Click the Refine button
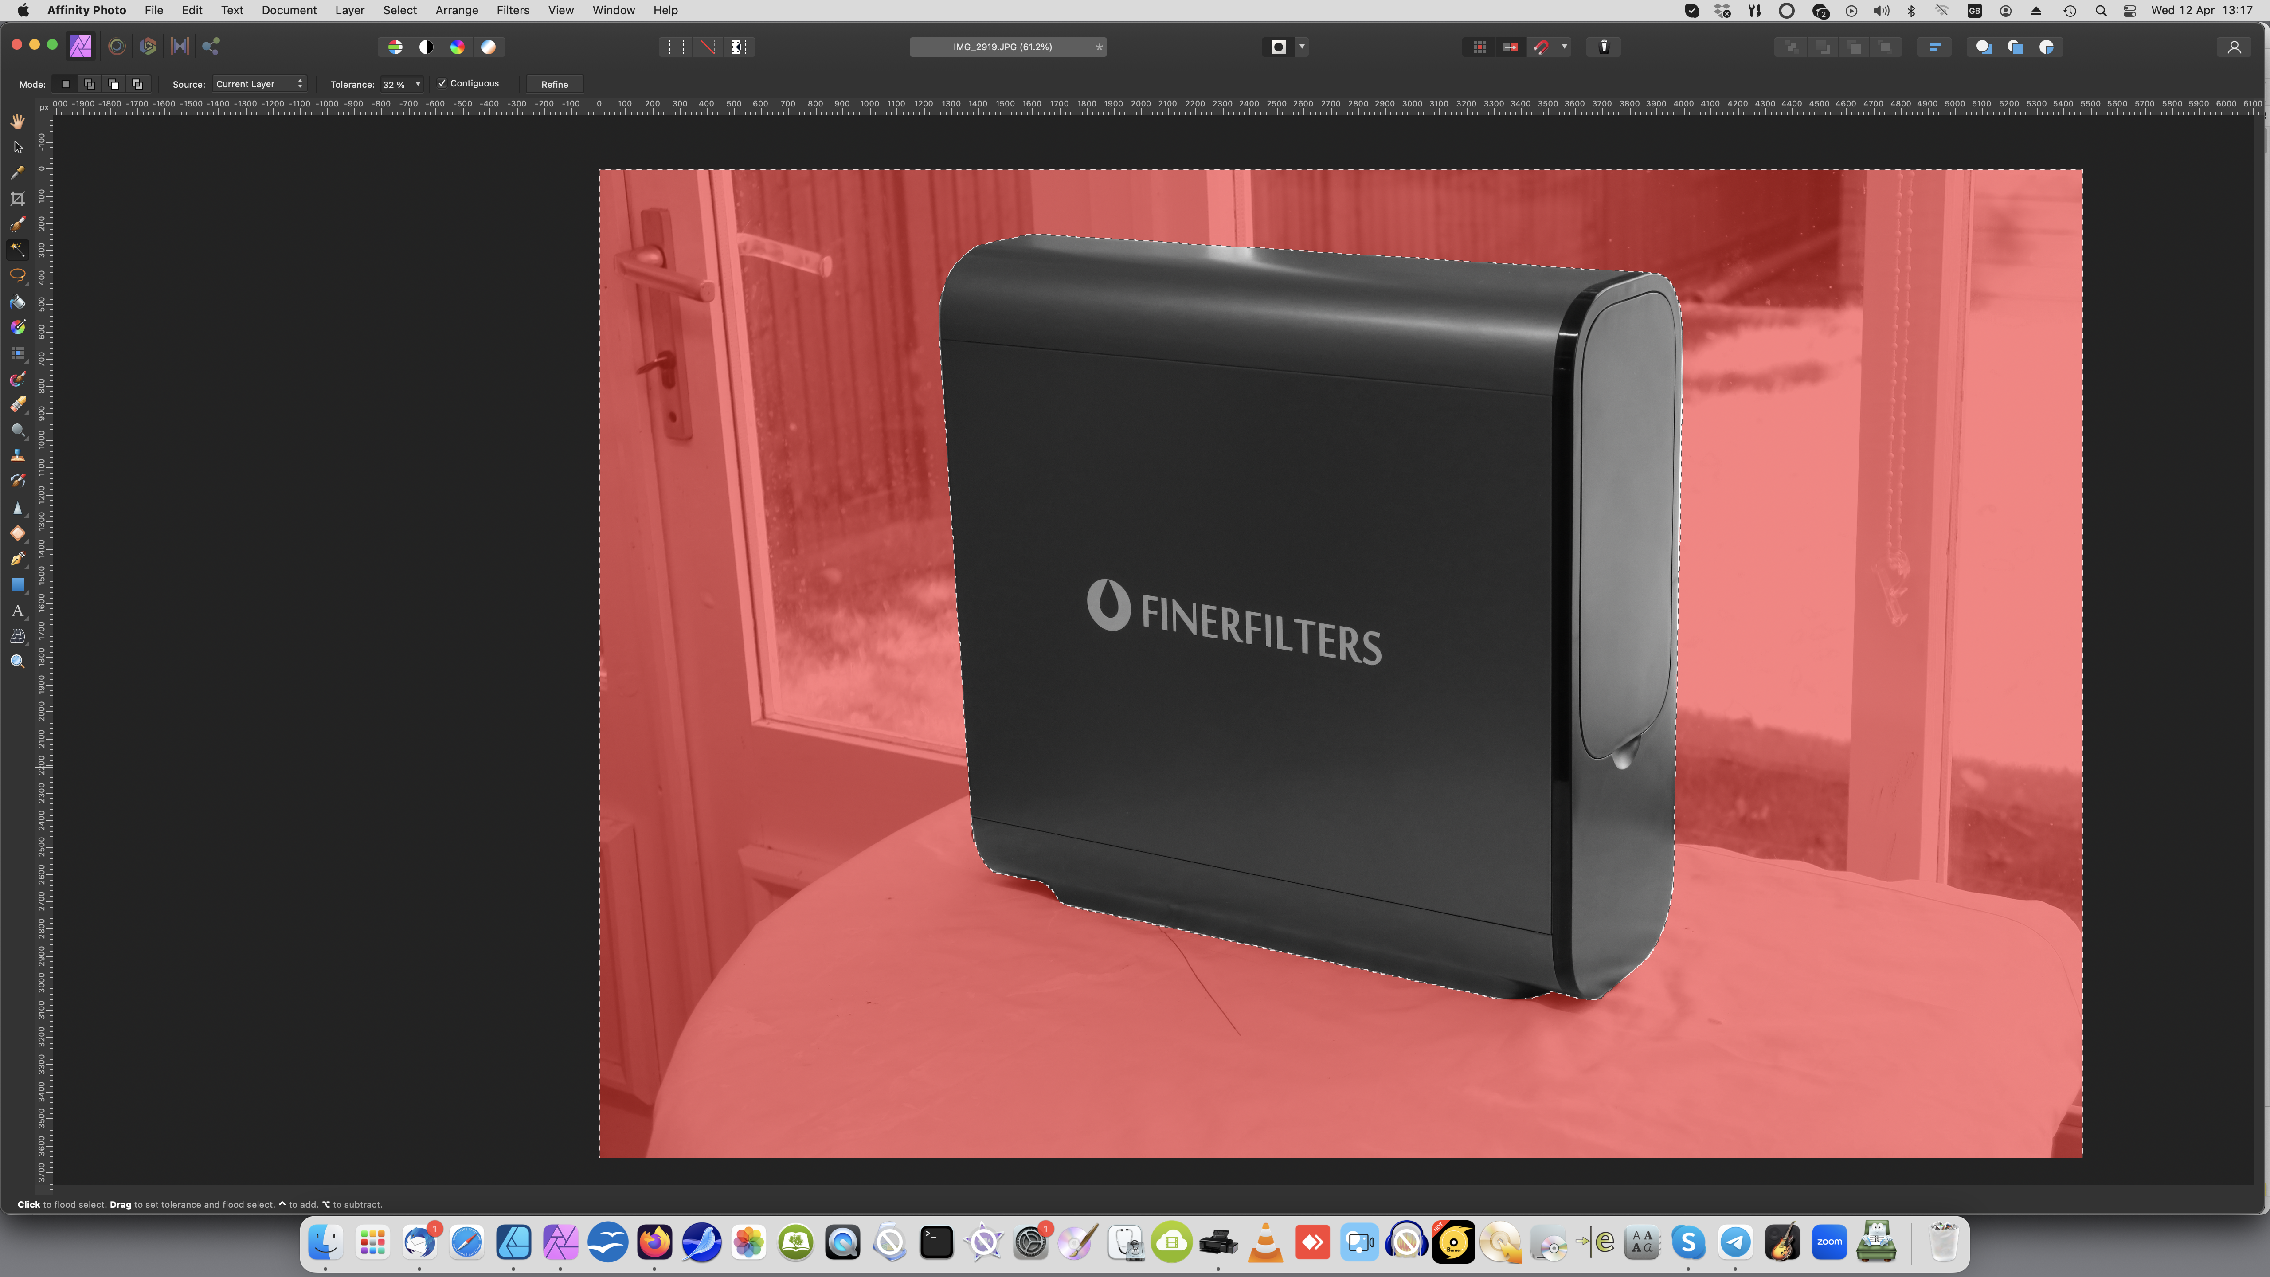This screenshot has height=1277, width=2270. [554, 84]
